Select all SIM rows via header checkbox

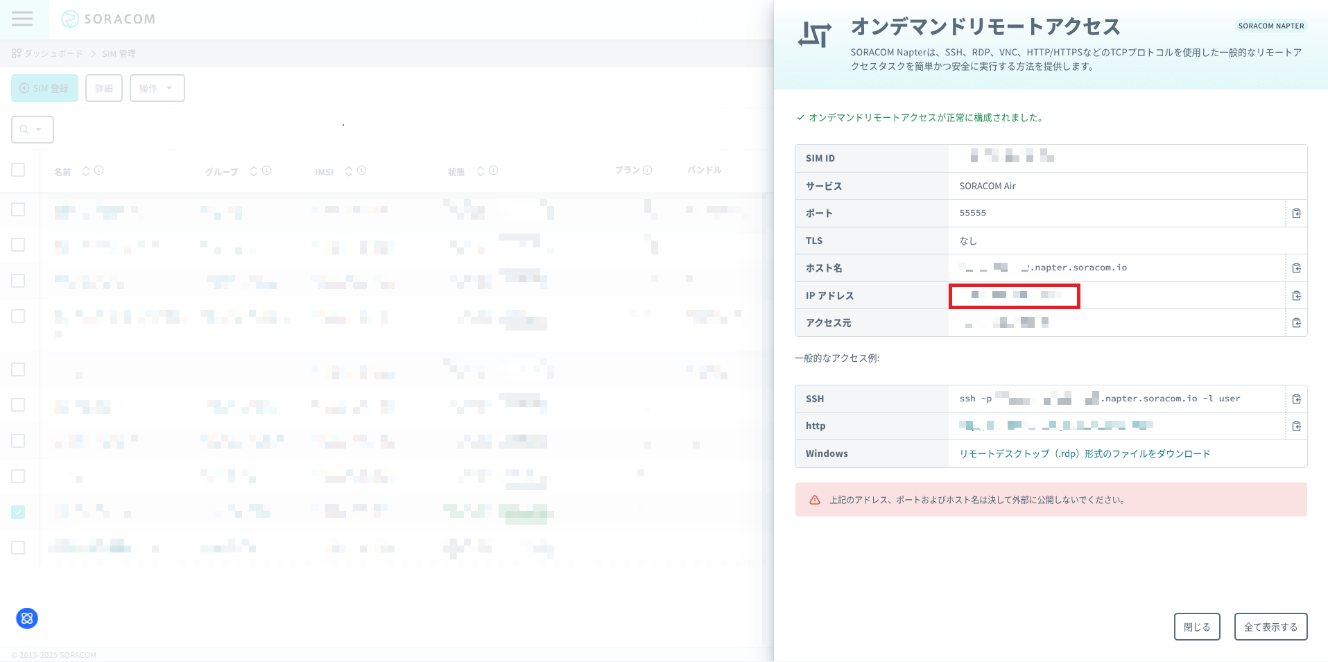tap(18, 169)
